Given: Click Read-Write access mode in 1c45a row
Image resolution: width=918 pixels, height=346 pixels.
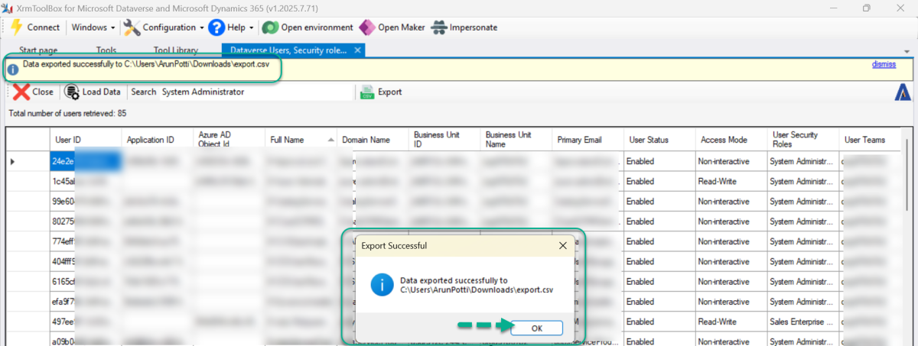Looking at the screenshot, I should click(x=732, y=181).
